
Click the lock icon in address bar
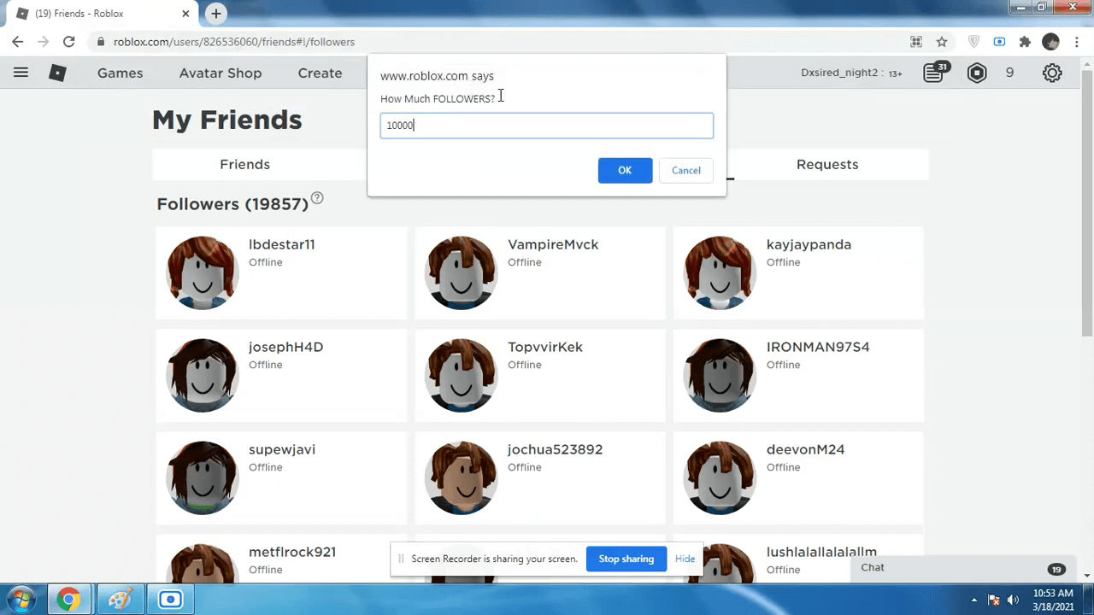click(x=101, y=41)
